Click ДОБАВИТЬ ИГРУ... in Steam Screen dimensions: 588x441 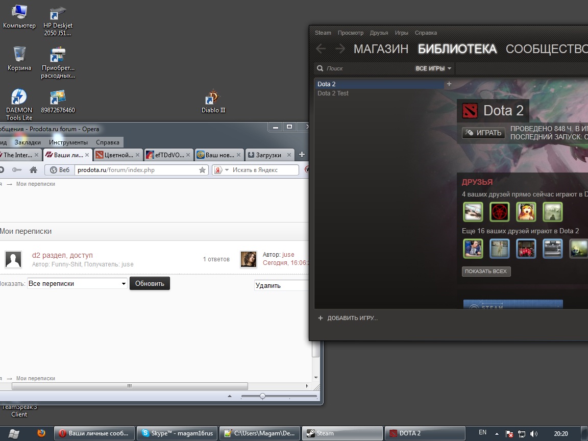pos(348,318)
